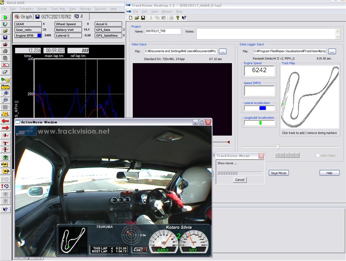The width and height of the screenshot is (346, 261).
Task: Switch to the G2TC2021707R2 tab
Action: pos(53,16)
